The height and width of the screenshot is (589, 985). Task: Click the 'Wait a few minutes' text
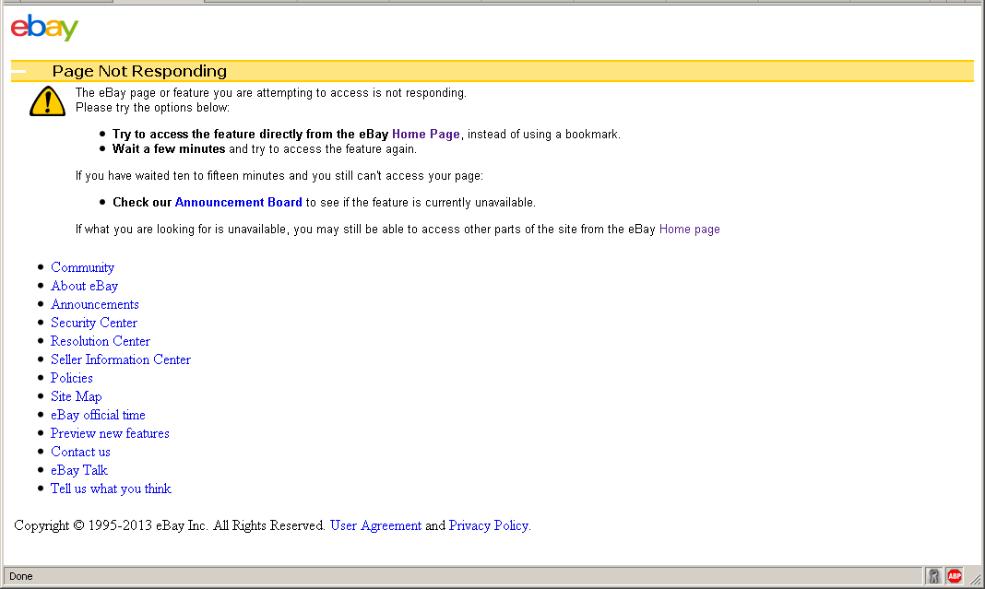coord(169,149)
